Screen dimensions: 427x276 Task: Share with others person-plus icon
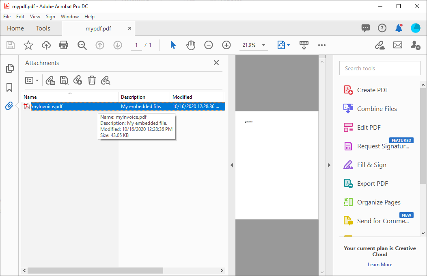(415, 45)
